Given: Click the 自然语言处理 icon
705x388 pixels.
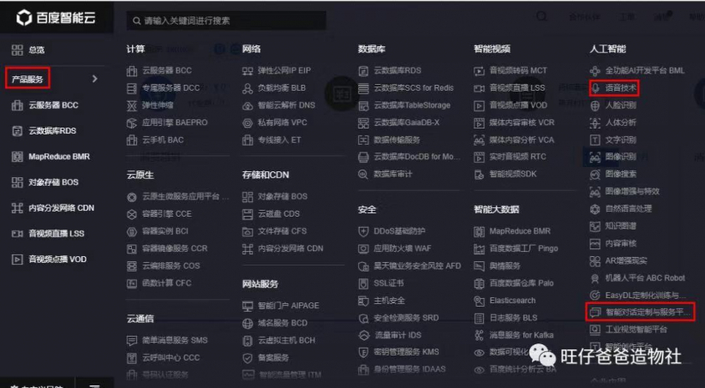Looking at the screenshot, I should pyautogui.click(x=594, y=209).
